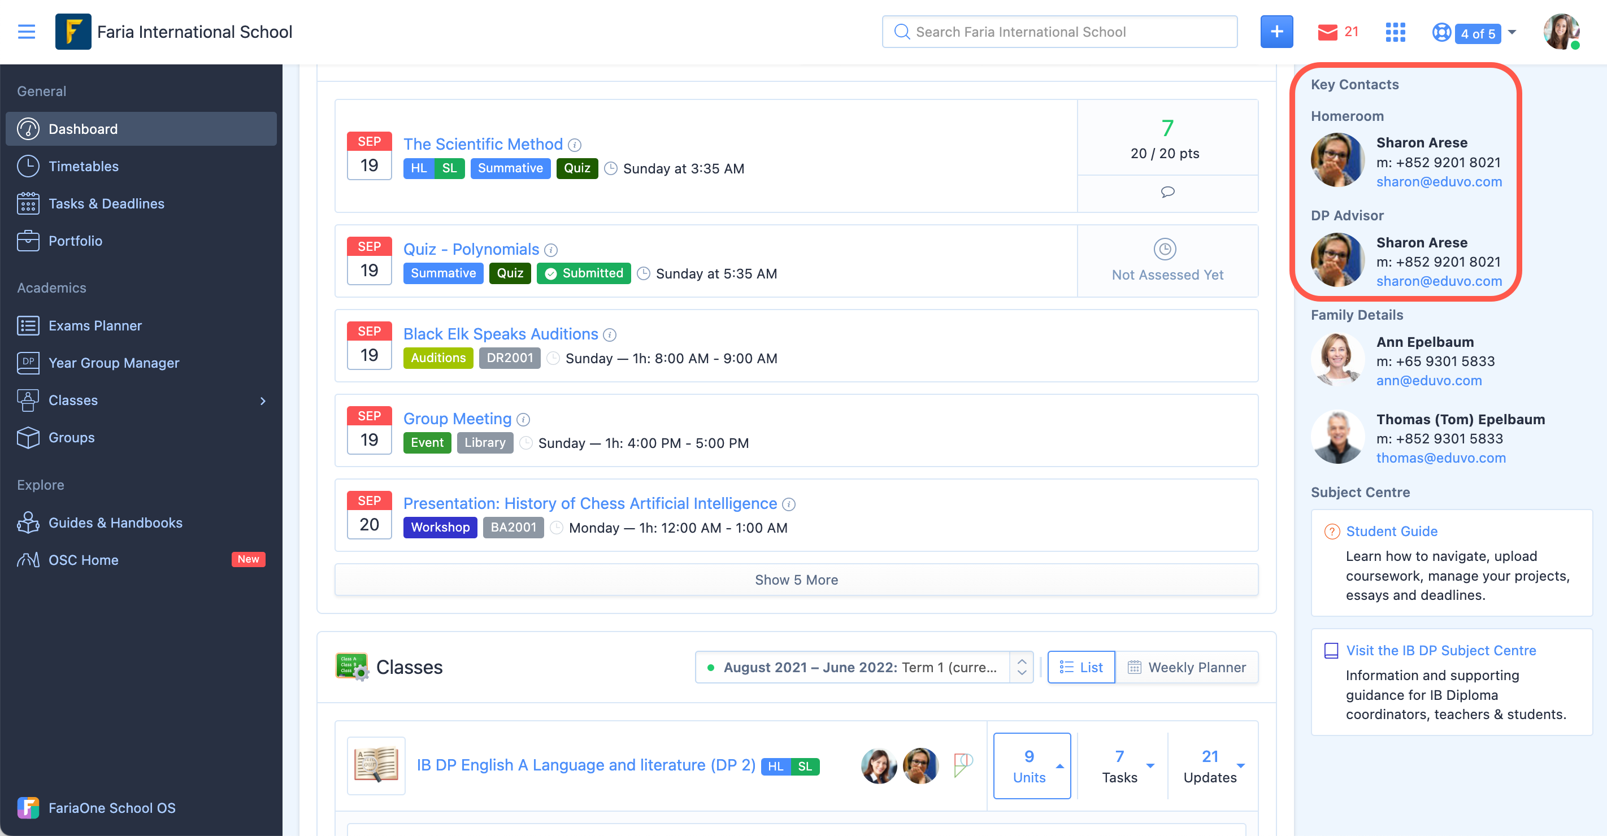This screenshot has height=836, width=1607.
Task: Click Thomas Epelbaum's photo
Action: 1337,437
